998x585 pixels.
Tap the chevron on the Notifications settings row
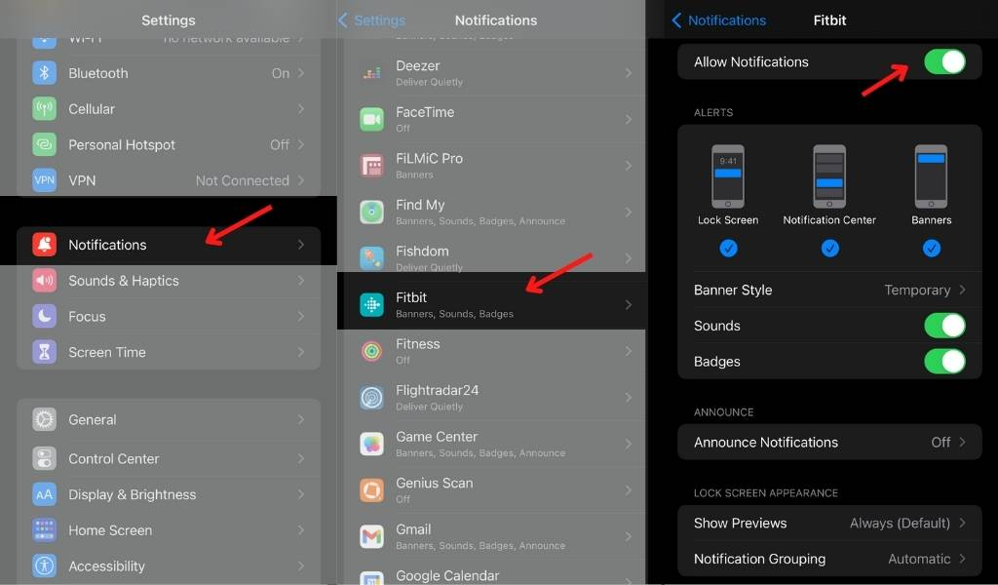pyautogui.click(x=301, y=245)
